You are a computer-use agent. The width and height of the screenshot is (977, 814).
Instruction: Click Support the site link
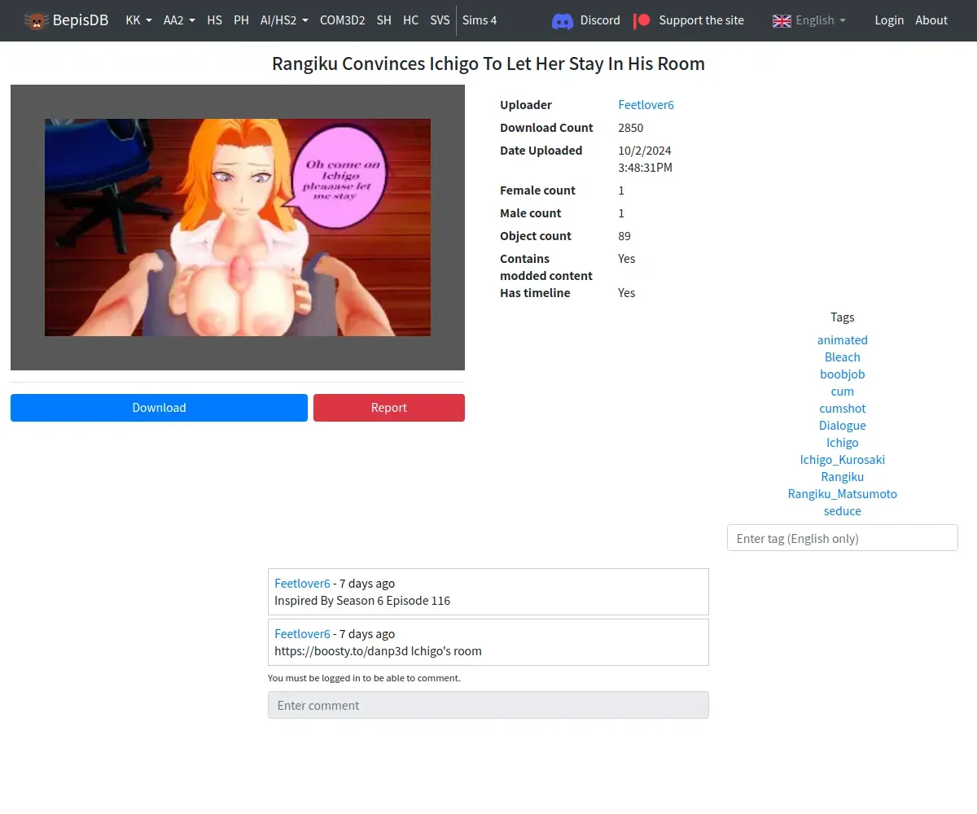click(x=701, y=20)
